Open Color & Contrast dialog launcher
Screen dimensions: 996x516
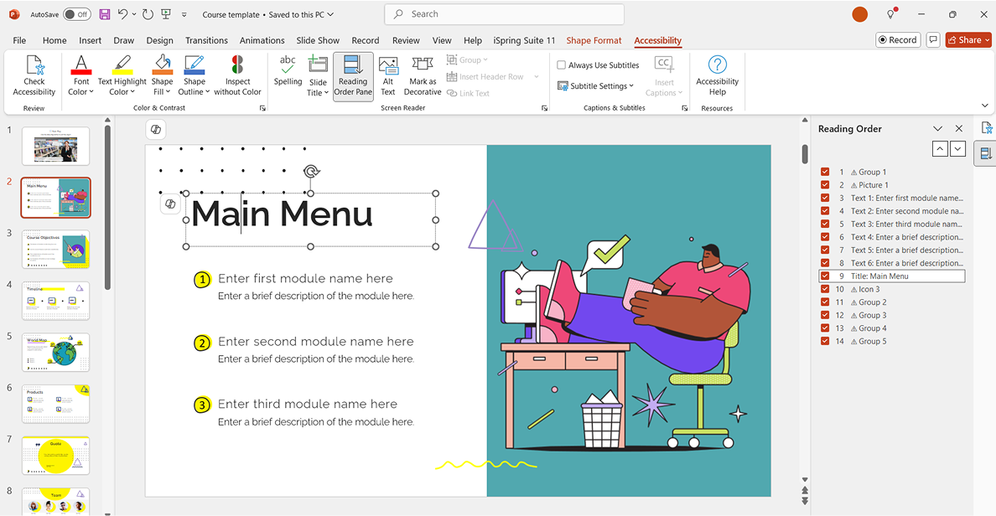[x=262, y=109]
